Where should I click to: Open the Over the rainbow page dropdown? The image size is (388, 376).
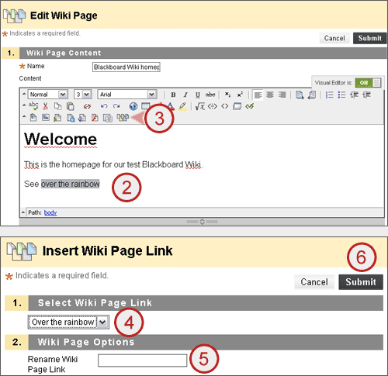tap(68, 323)
